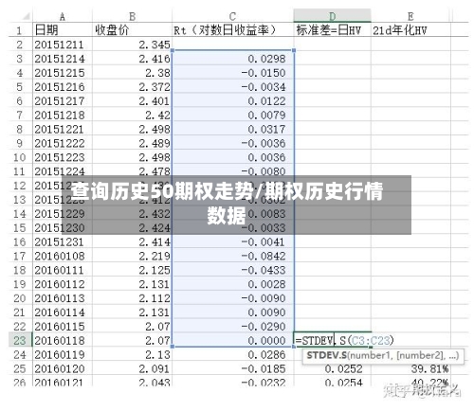Image resolution: width=474 pixels, height=411 pixels.
Task: Select date cell 20151223
Action: click(x=63, y=157)
